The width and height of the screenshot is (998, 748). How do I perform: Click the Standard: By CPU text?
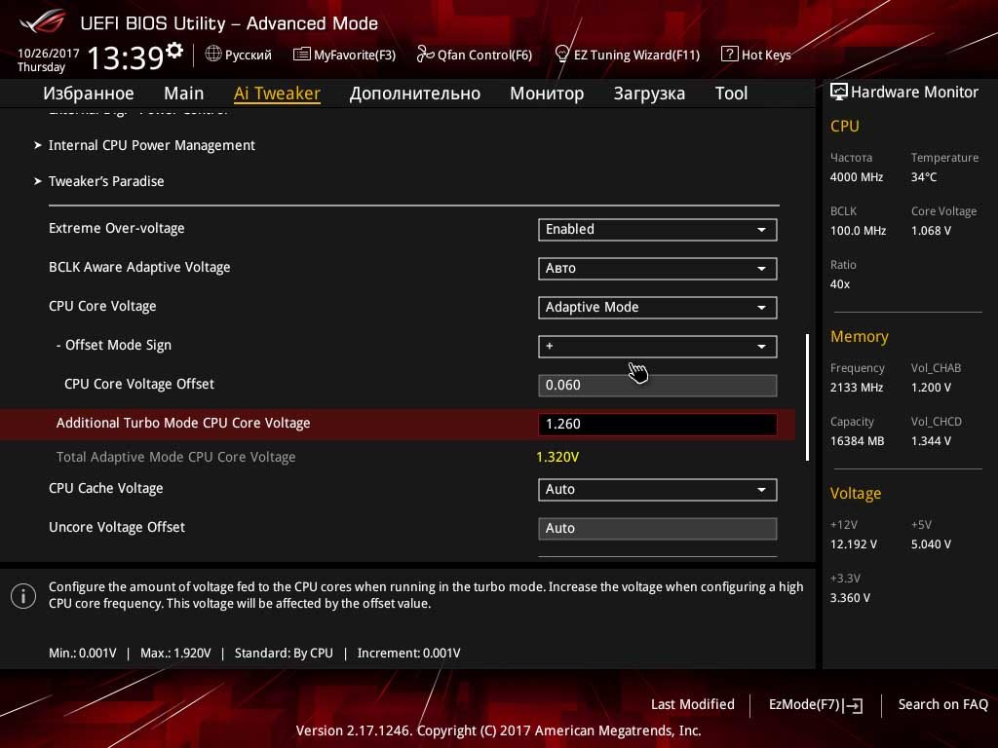[x=284, y=654]
